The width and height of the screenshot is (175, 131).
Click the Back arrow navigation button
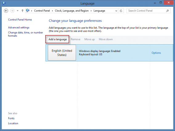[6, 11]
